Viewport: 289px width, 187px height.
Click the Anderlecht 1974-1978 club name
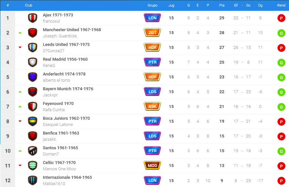point(64,74)
